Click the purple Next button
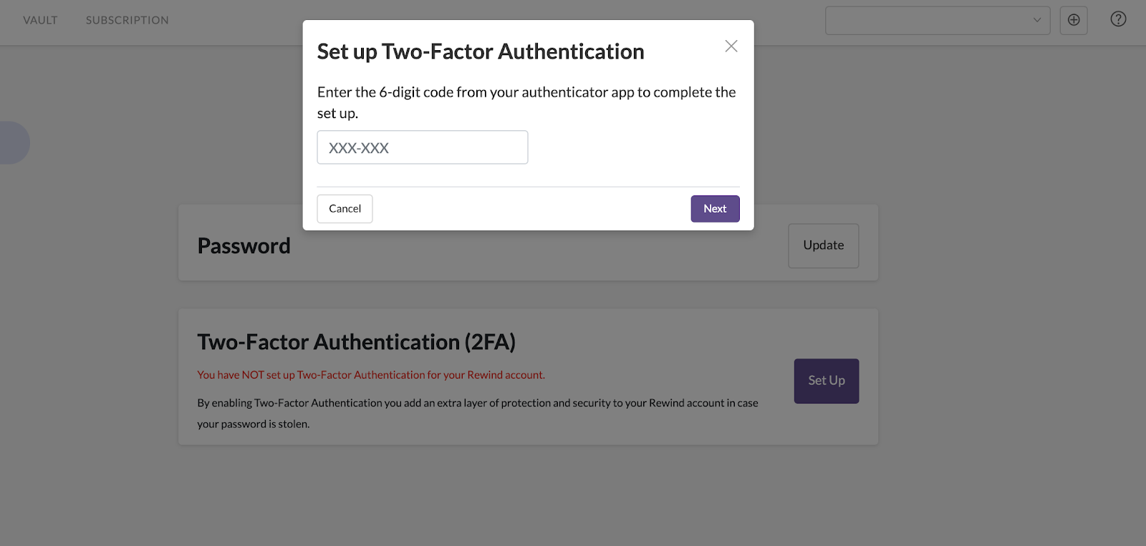The height and width of the screenshot is (546, 1146). pyautogui.click(x=715, y=209)
